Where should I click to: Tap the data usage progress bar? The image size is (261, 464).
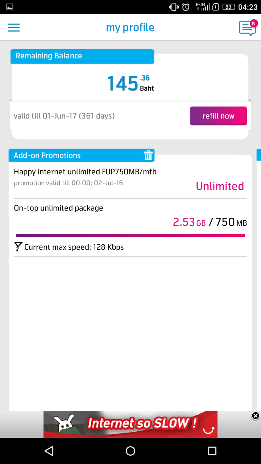(130, 235)
